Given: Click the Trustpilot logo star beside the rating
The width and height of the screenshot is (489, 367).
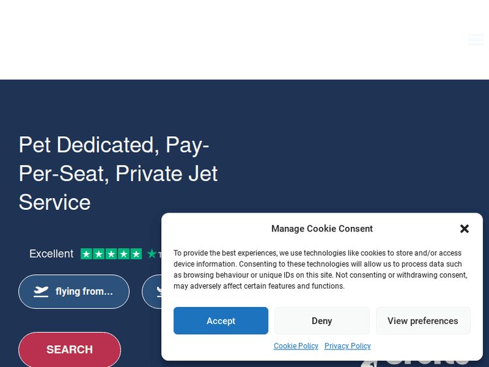Looking at the screenshot, I should tap(152, 254).
